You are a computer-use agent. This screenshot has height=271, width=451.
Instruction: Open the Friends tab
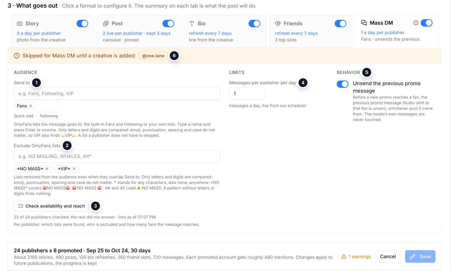point(311,32)
